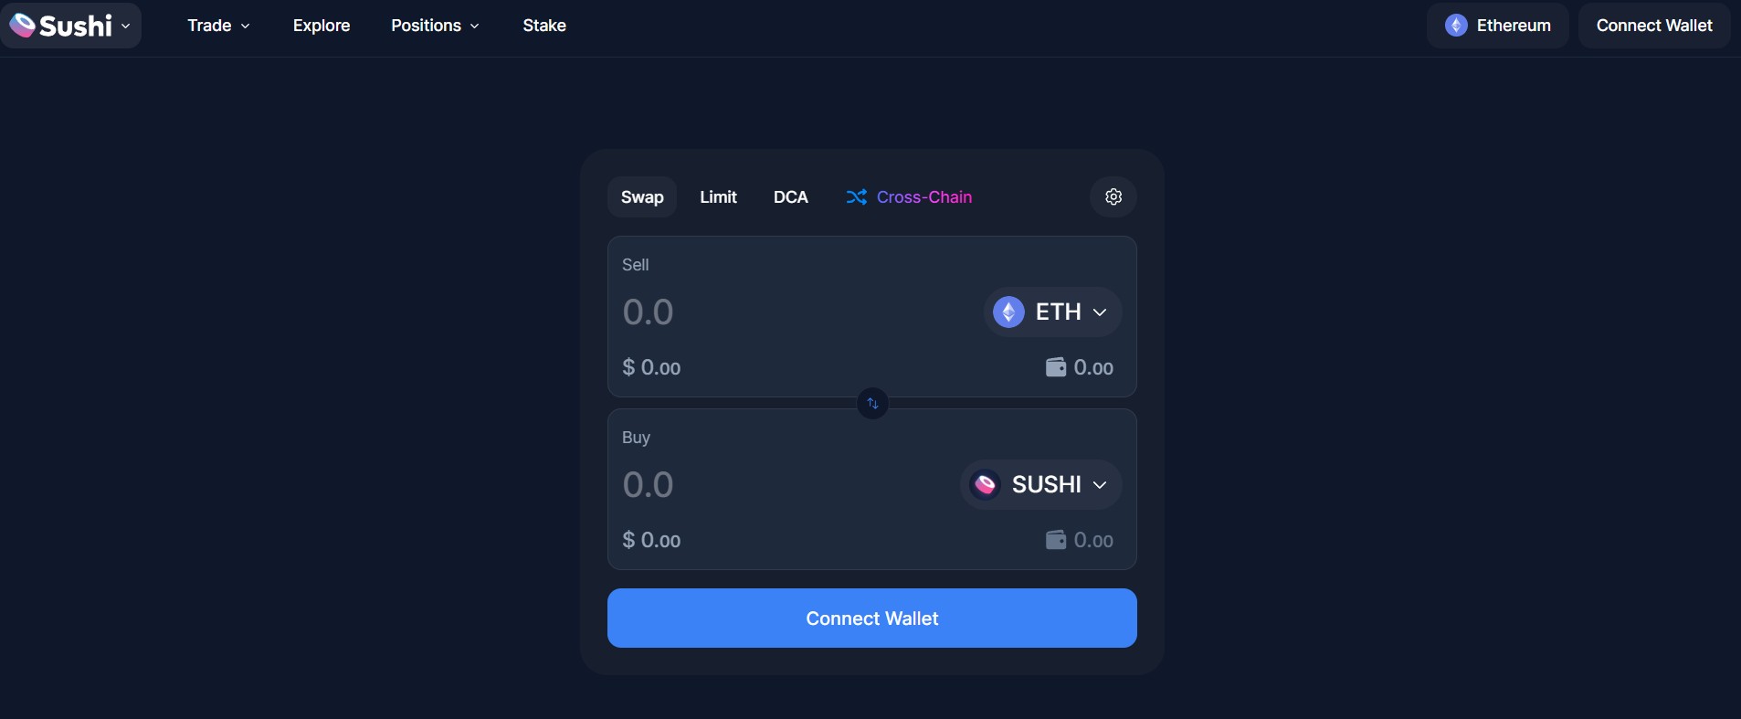The height and width of the screenshot is (719, 1741).
Task: Expand the Positions dropdown
Action: click(435, 26)
